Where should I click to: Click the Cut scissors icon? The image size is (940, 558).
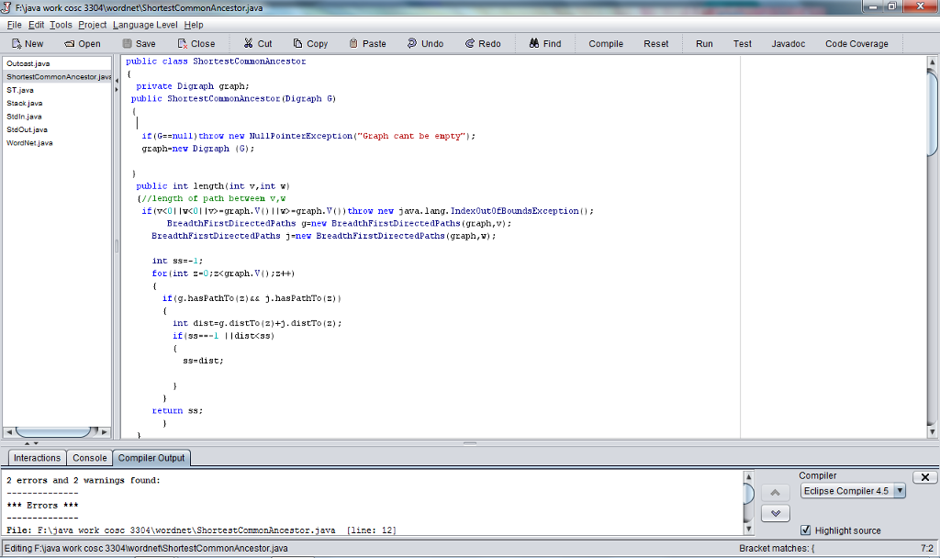pos(248,44)
